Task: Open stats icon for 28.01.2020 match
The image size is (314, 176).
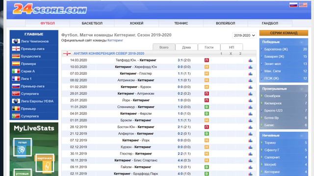Action: tap(250, 93)
